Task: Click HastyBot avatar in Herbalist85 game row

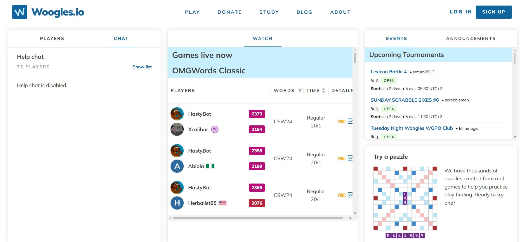Action: 177,188
